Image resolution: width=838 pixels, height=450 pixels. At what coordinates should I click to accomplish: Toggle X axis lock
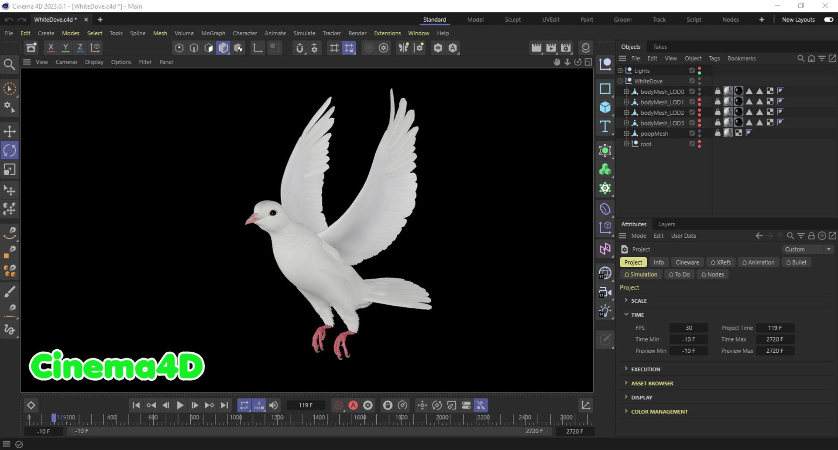pyautogui.click(x=51, y=48)
